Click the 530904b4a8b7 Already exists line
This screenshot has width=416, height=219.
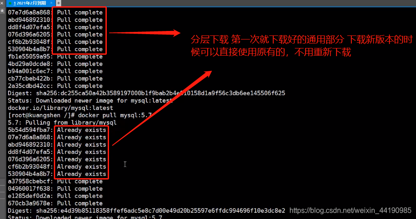click(x=57, y=174)
